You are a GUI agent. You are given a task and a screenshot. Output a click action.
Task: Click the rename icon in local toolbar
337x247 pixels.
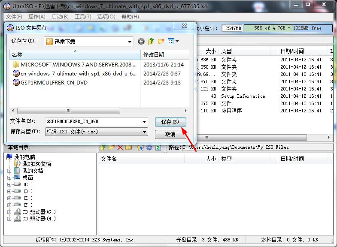pyautogui.click(x=129, y=148)
